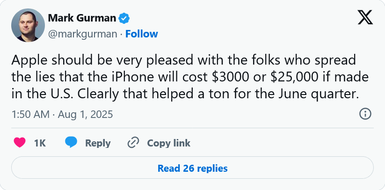Screen dimensions: 385x190
Task: Follow Mark Gurman via Follow link
Action: 142,34
